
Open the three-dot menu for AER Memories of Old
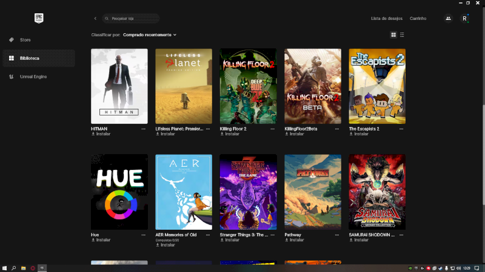tap(208, 235)
